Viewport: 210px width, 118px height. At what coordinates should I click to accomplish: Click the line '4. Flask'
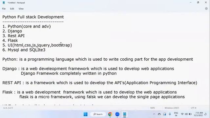pos(10,40)
